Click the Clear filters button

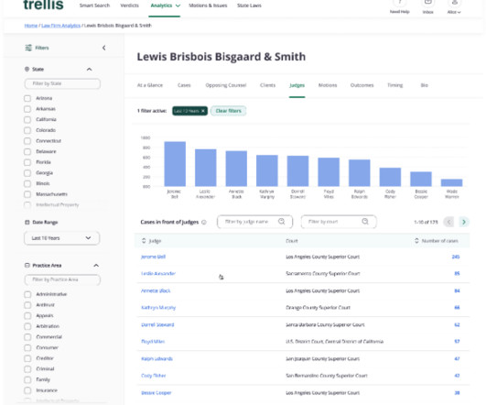point(229,111)
